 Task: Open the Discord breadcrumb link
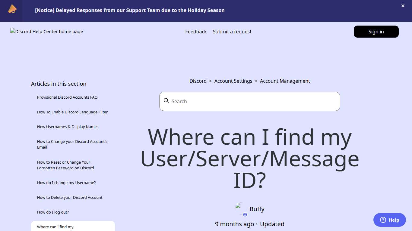coord(198,81)
